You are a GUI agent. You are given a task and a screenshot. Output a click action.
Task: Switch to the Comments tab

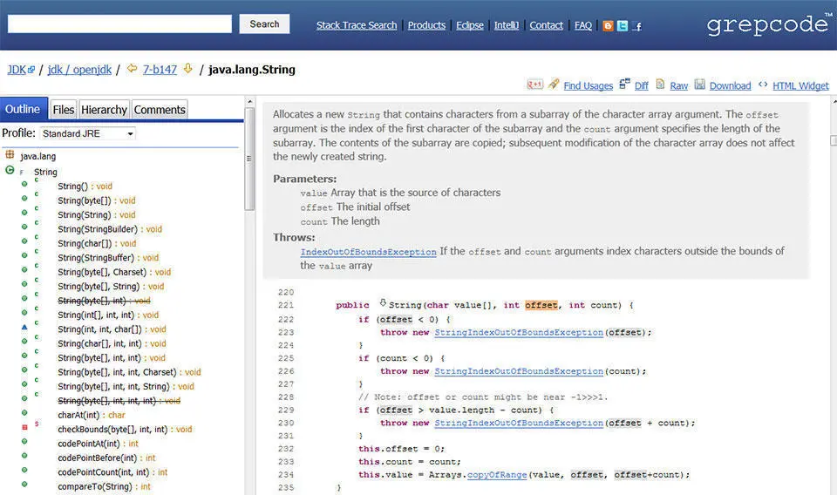[160, 109]
